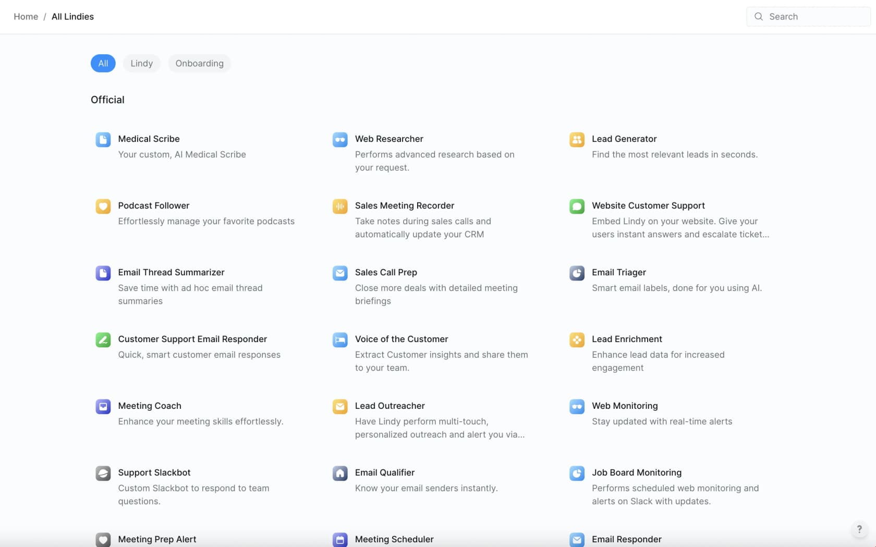Open the help question mark button
The width and height of the screenshot is (876, 547).
click(x=859, y=529)
